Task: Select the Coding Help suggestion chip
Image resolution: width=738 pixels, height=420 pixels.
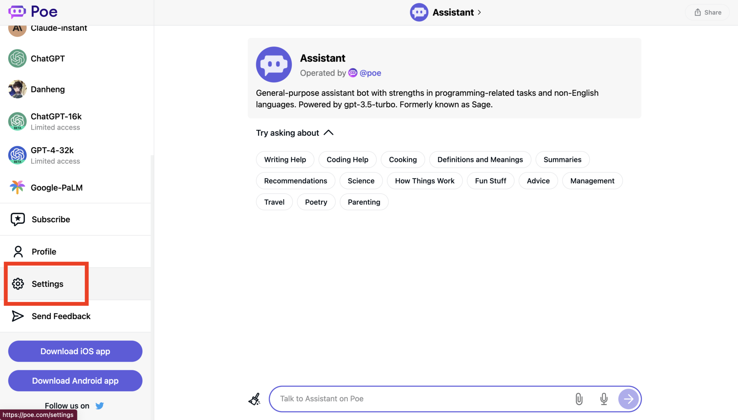Action: click(347, 160)
